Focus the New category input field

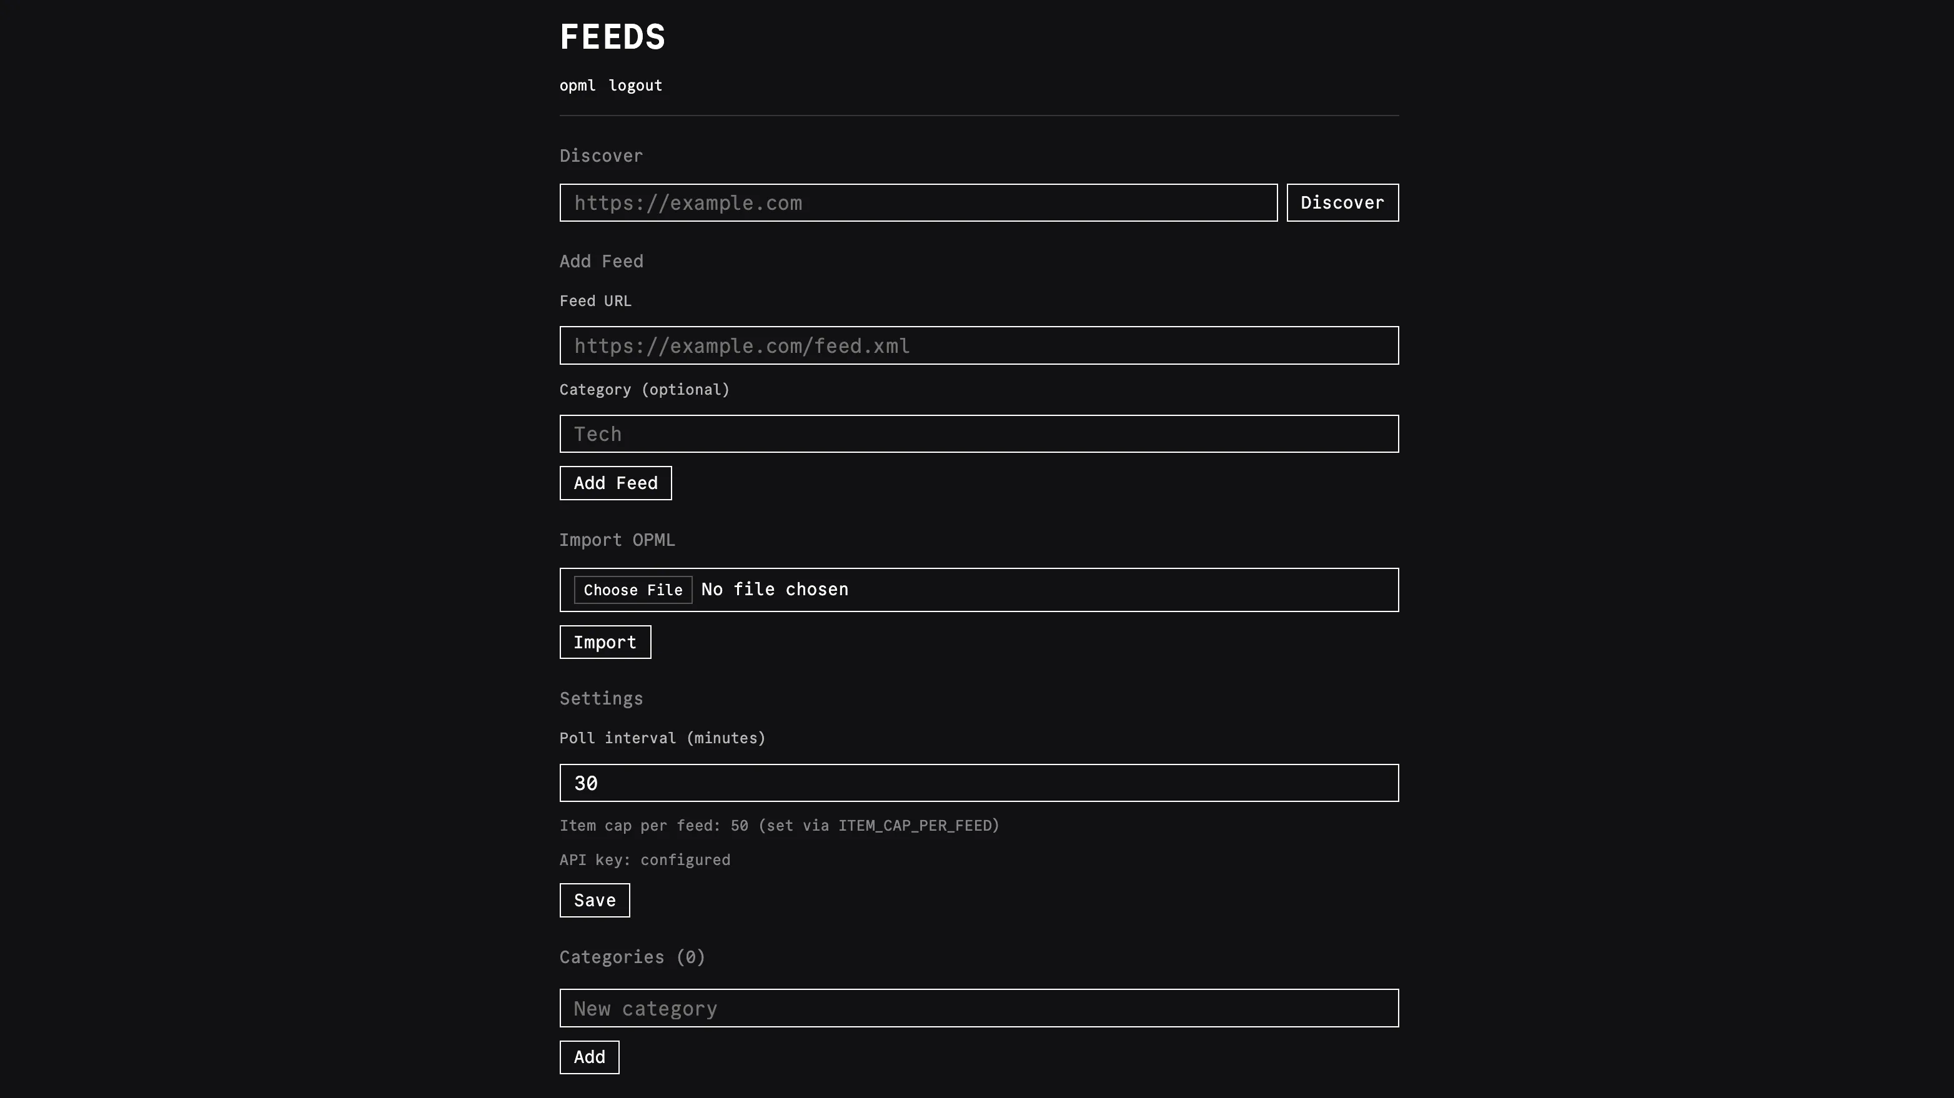979,1008
